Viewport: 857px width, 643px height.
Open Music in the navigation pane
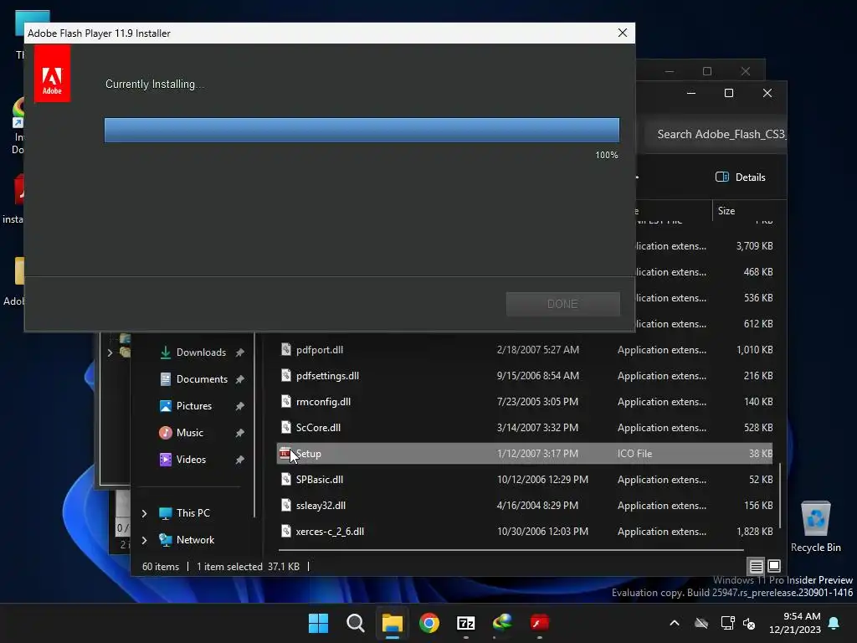tap(189, 433)
